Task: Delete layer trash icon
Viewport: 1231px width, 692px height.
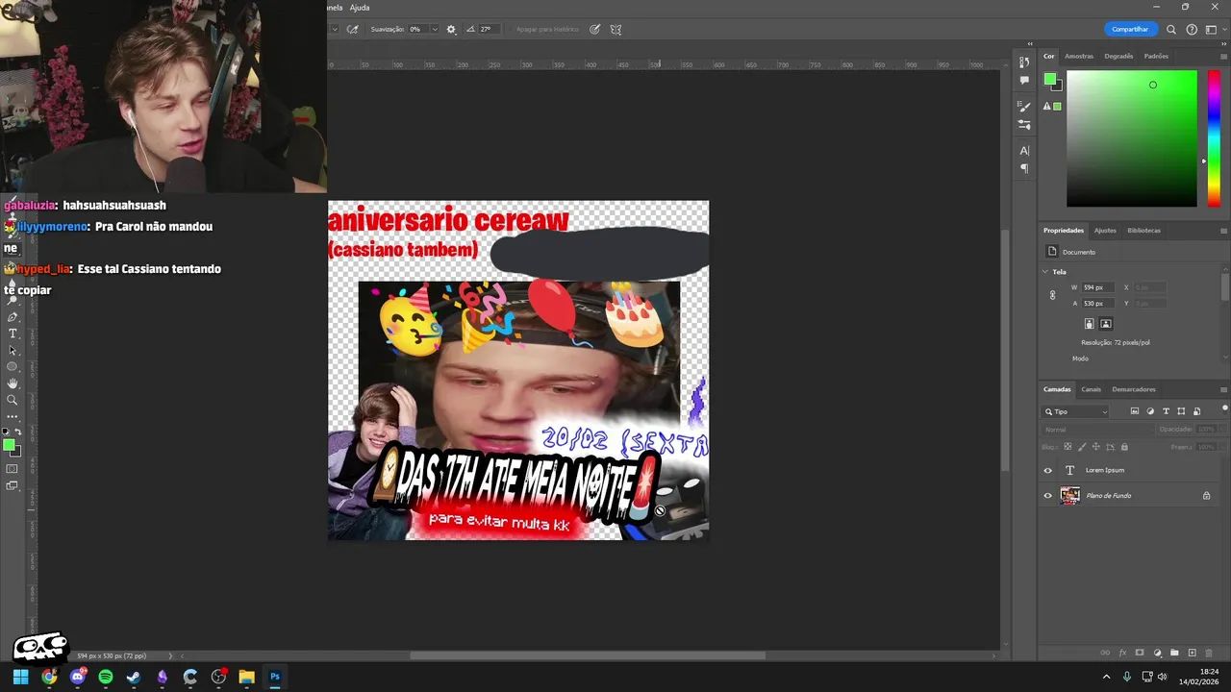Action: click(x=1210, y=653)
